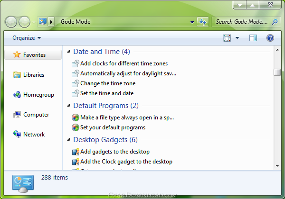Click the Favorites star icon
This screenshot has height=199, width=285.
click(x=17, y=54)
